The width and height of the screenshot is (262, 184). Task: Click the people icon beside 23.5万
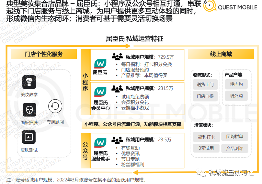117,140
